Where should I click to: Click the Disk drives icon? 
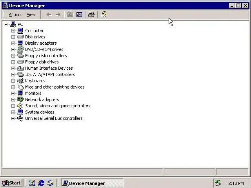[20, 37]
